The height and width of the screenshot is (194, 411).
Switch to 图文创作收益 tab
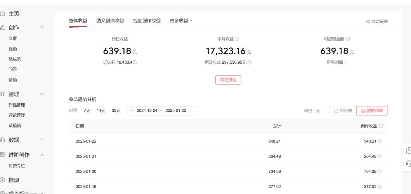[x=110, y=21]
